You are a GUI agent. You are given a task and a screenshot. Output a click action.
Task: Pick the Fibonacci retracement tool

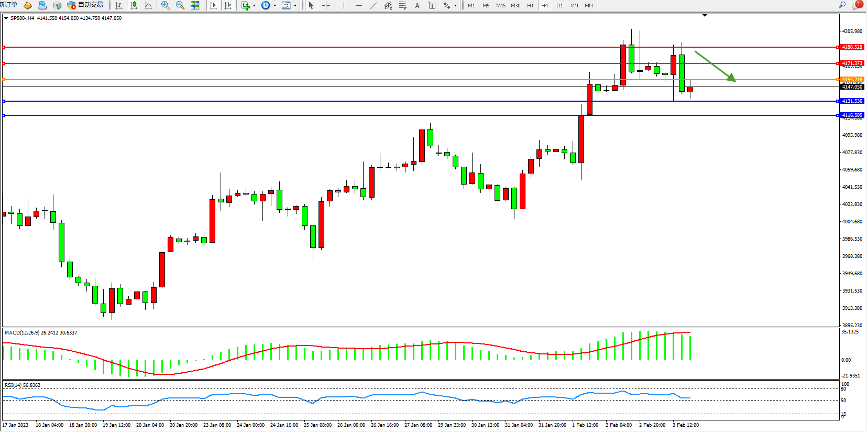(402, 5)
